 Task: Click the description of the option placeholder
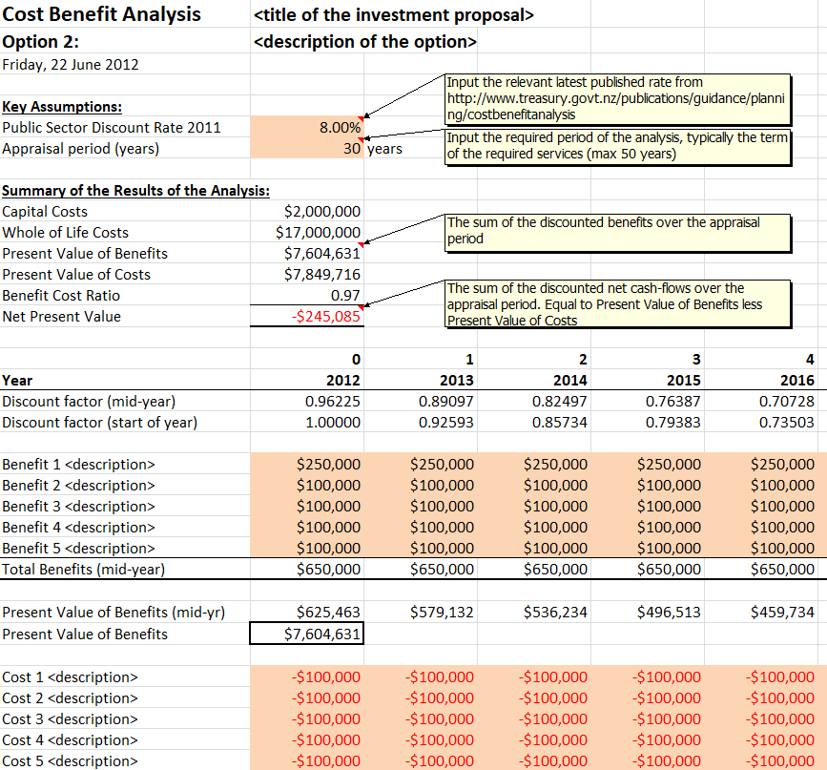(x=366, y=42)
